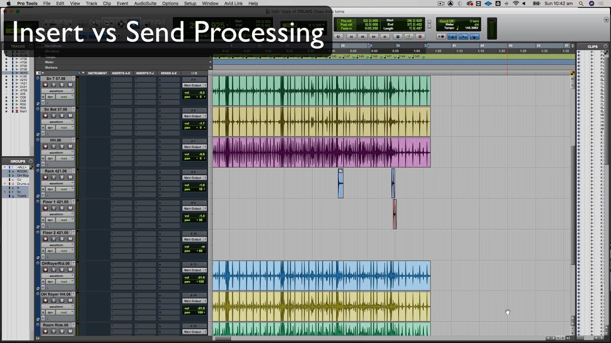611x343 pixels.
Task: Click the Fast Forward transport button
Action: (374, 37)
